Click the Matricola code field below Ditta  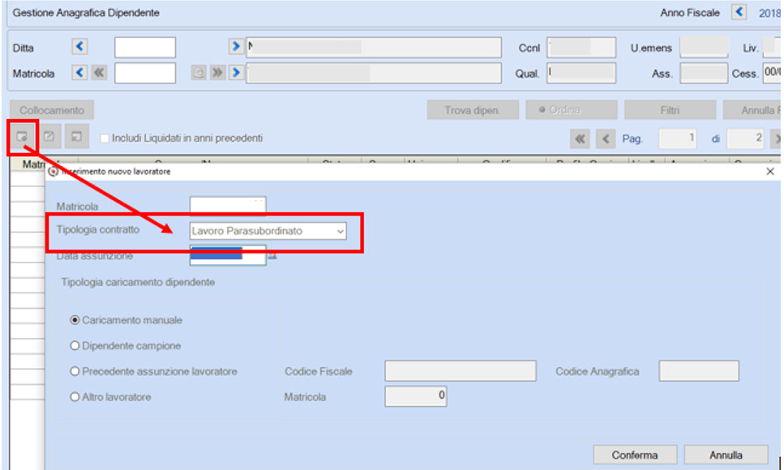(x=145, y=73)
